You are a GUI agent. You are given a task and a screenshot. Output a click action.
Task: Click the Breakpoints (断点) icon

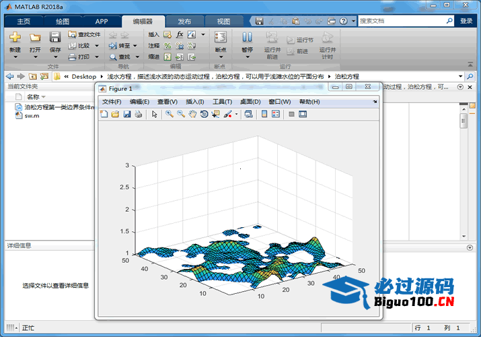coord(221,37)
